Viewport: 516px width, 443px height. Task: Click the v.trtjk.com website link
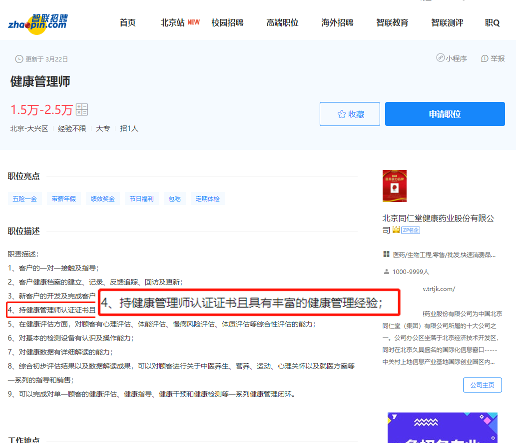point(439,289)
